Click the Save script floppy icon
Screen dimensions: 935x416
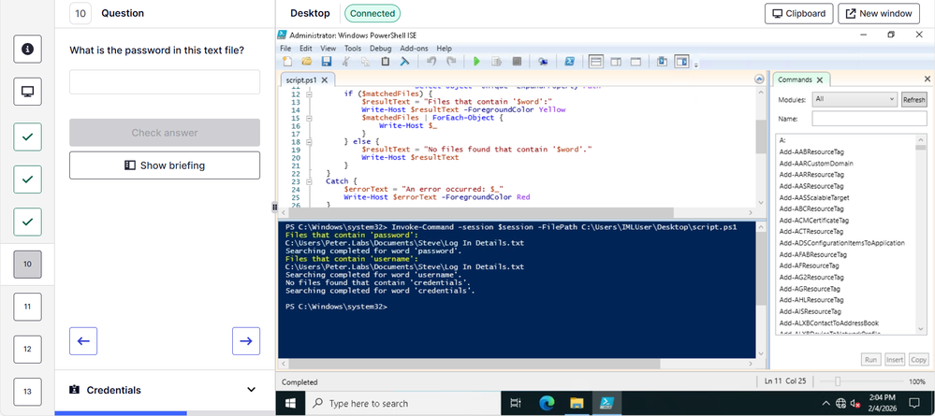pyautogui.click(x=327, y=62)
